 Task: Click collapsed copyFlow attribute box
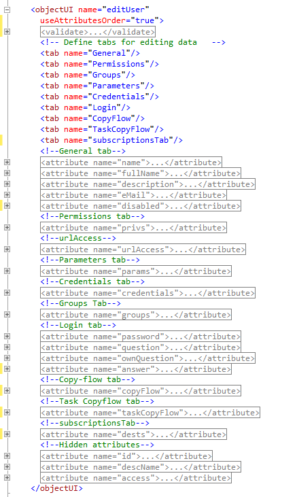click(x=141, y=391)
